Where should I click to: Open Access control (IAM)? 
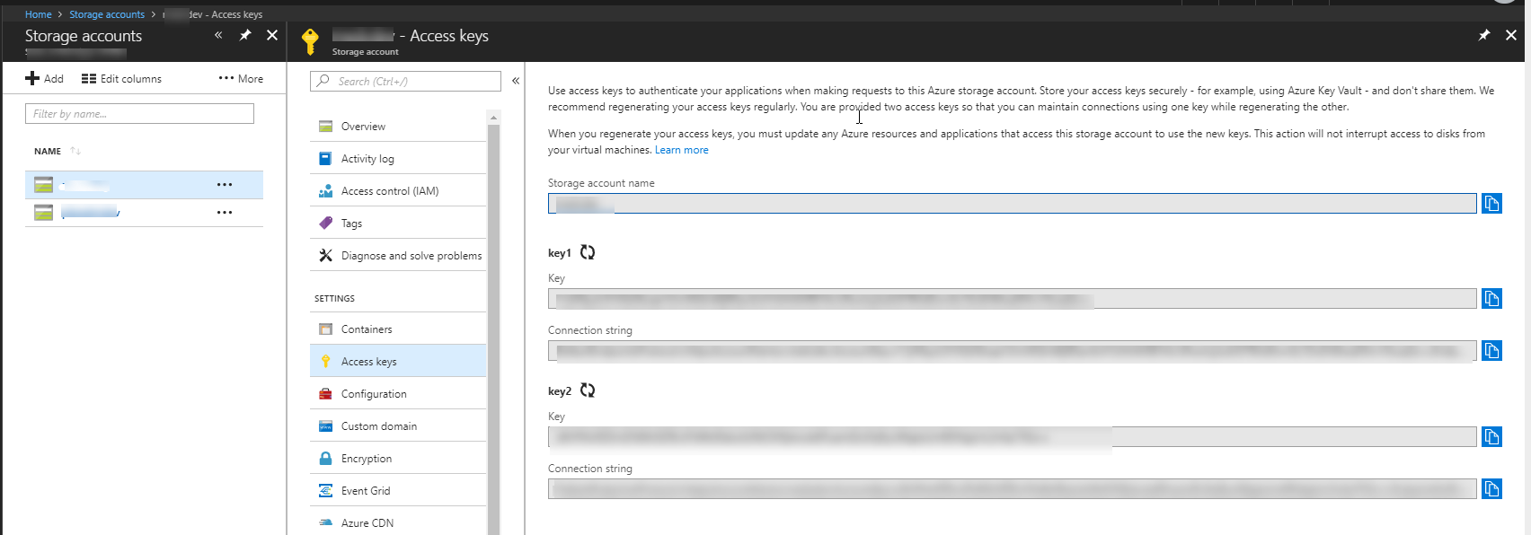[398, 191]
